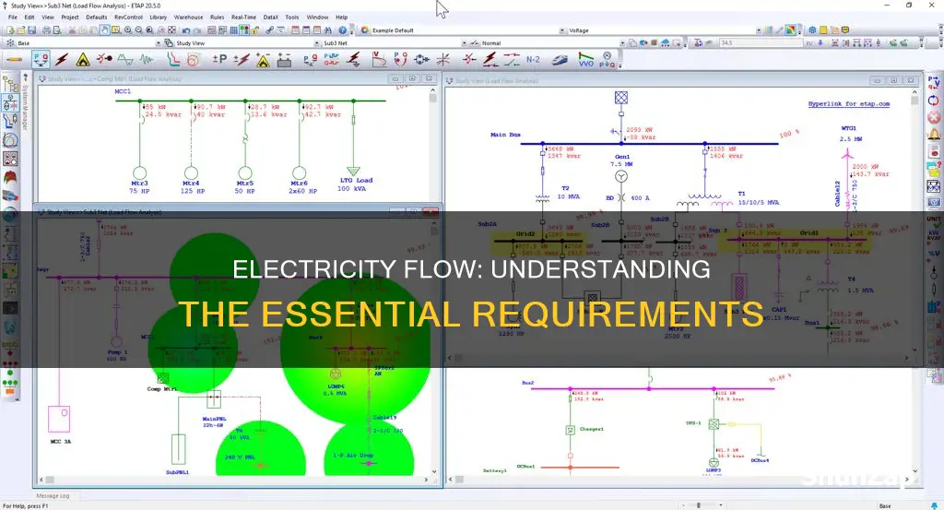Select the Unbalanced Load Flow PQ icon
This screenshot has height=510, width=944.
[x=310, y=60]
